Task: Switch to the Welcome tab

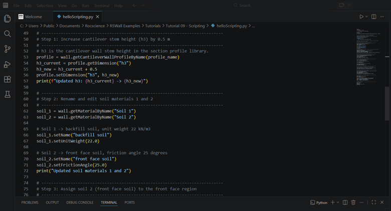Action: pos(34,17)
